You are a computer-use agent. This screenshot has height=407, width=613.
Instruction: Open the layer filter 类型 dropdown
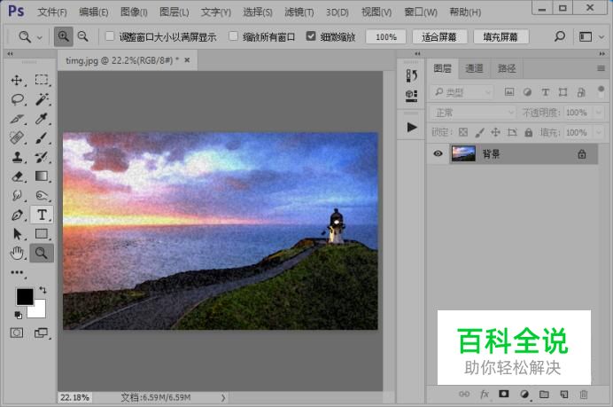point(462,92)
